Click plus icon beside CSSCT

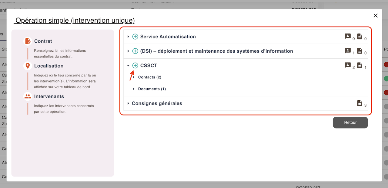(135, 66)
